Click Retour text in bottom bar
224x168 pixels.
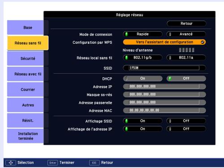pyautogui.click(x=107, y=163)
